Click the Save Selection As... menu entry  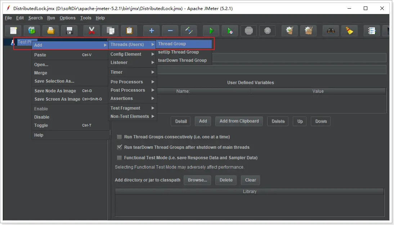click(54, 81)
